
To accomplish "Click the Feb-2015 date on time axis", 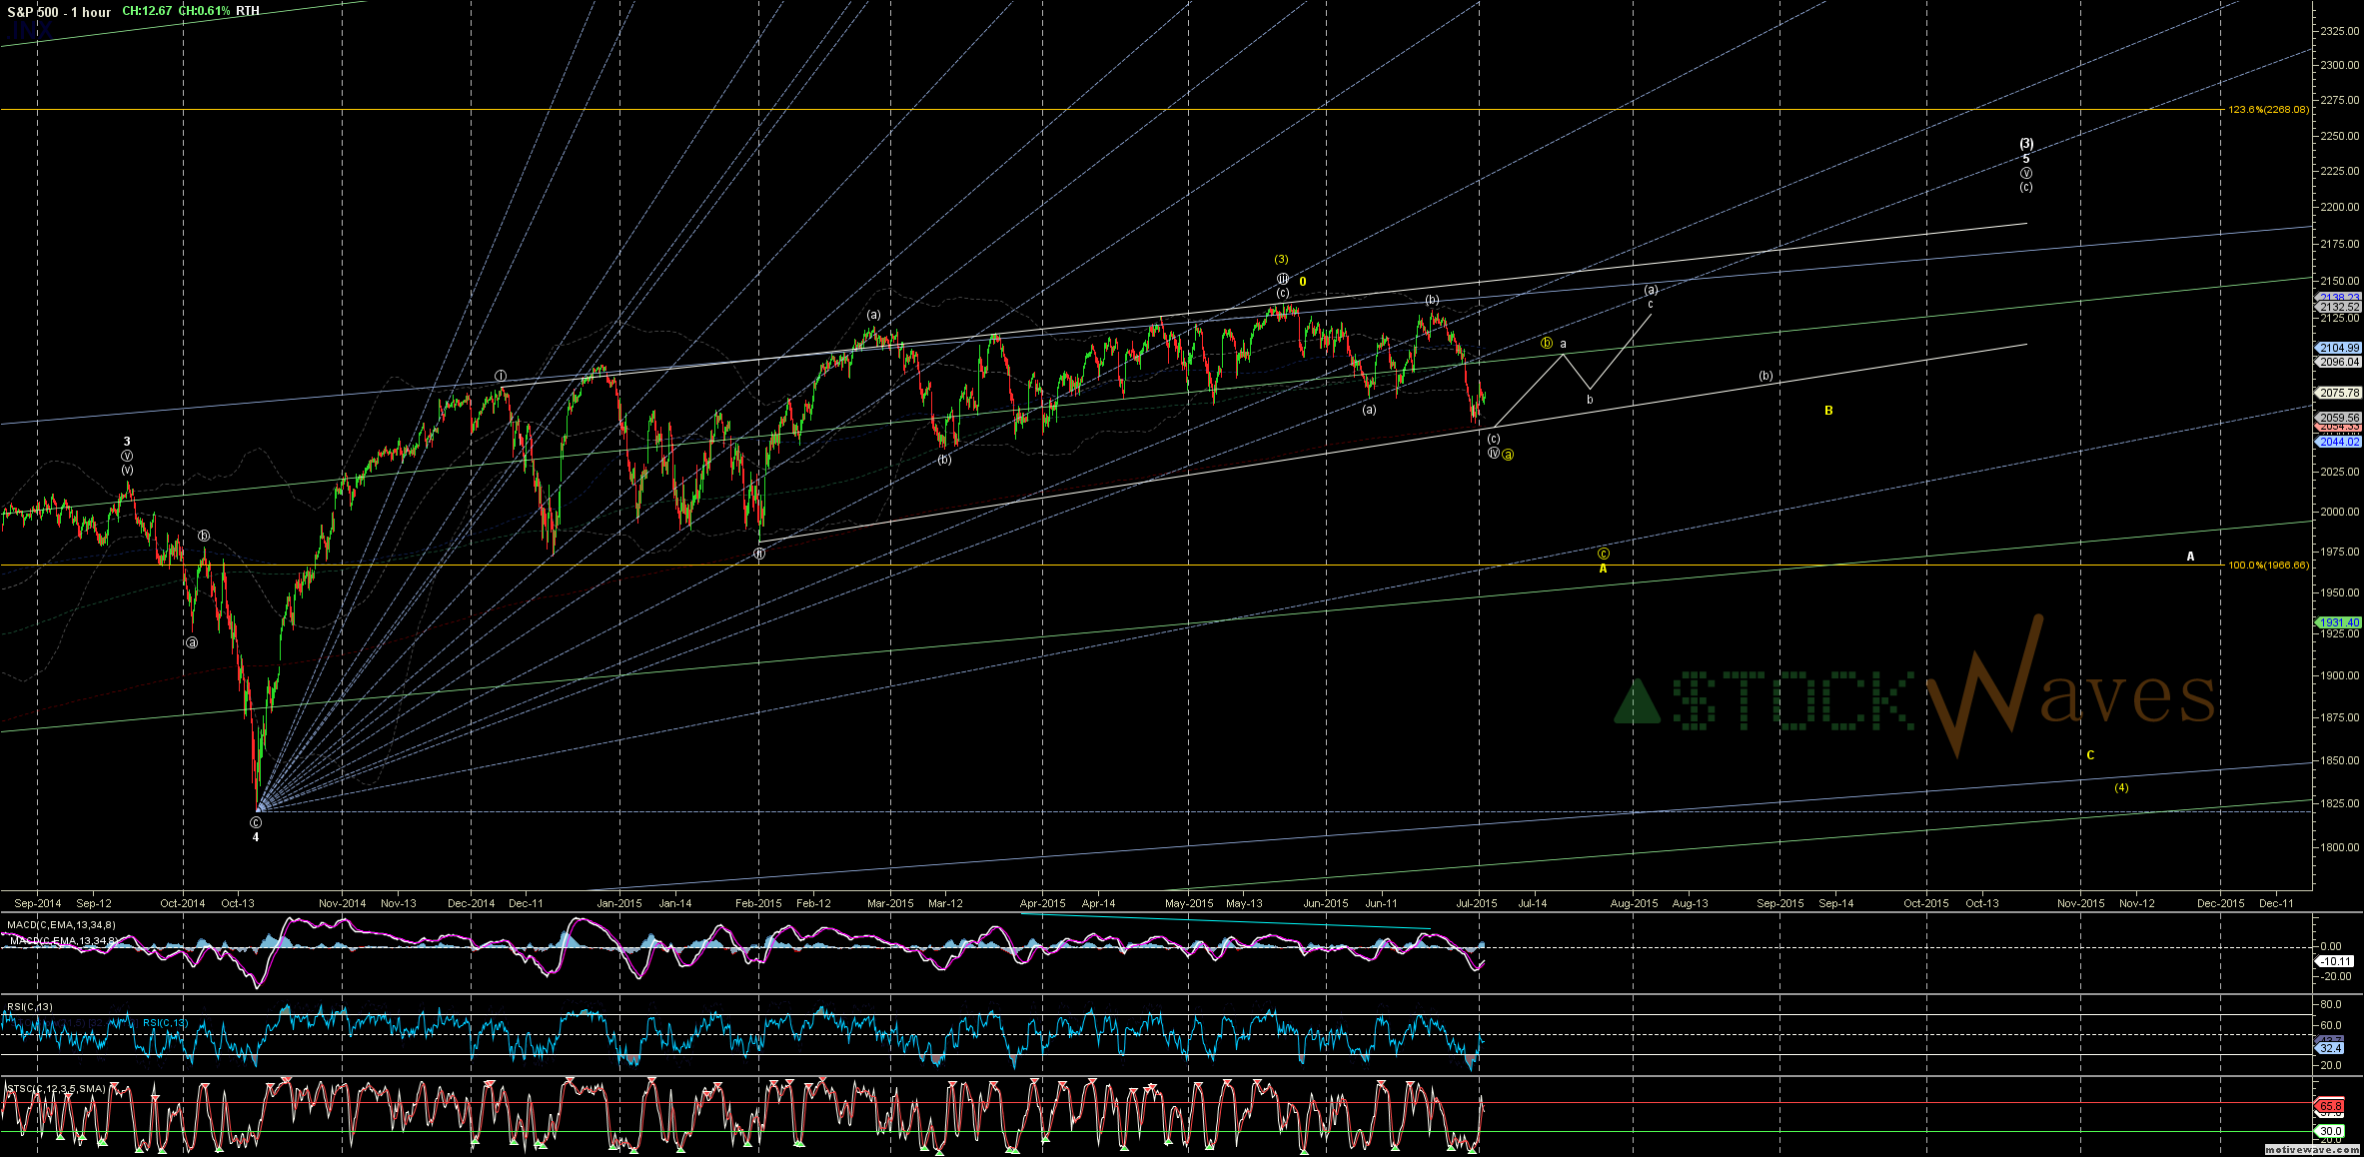I will pyautogui.click(x=758, y=903).
